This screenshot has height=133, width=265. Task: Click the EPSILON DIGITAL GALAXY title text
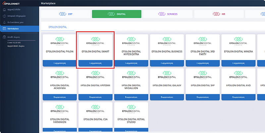click(x=167, y=85)
